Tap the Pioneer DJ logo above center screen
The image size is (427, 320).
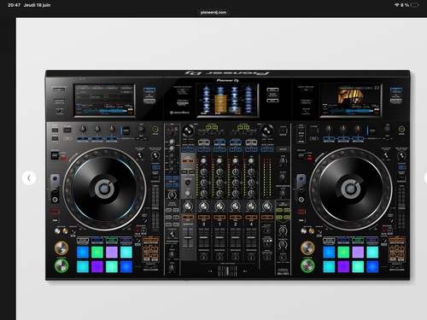pyautogui.click(x=227, y=80)
